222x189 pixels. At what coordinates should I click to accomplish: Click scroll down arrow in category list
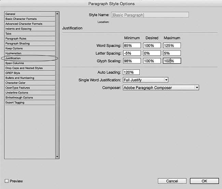click(x=57, y=157)
